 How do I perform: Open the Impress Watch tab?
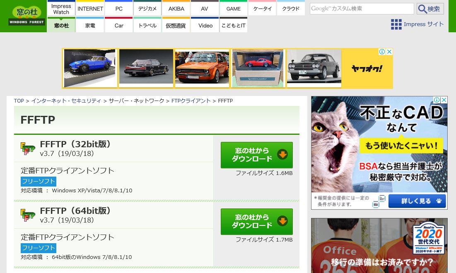(x=61, y=9)
